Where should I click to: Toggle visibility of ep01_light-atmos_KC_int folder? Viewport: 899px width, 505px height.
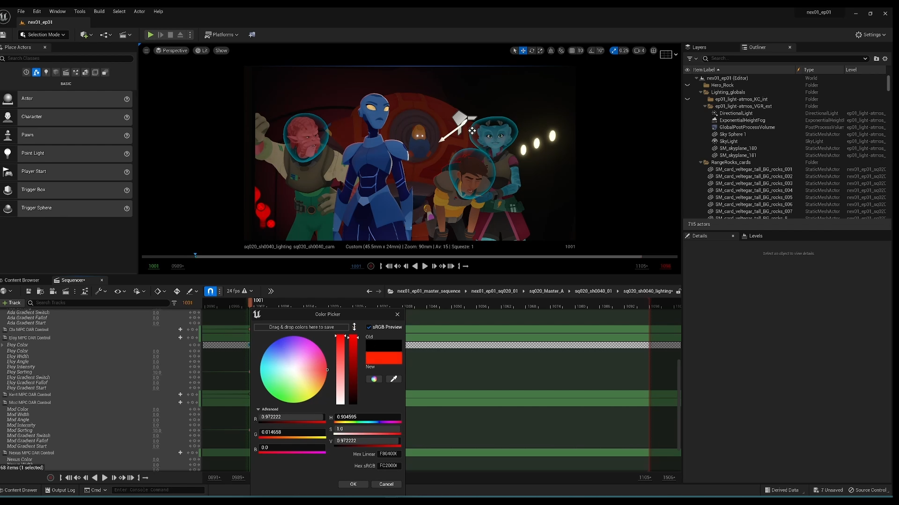click(687, 99)
